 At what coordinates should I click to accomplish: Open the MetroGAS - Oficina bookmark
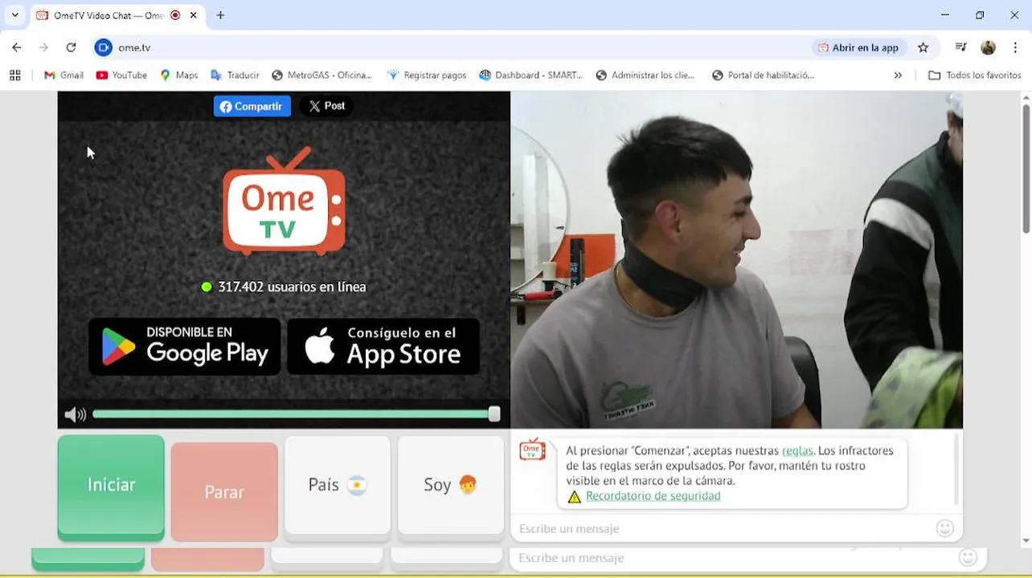[x=321, y=75]
